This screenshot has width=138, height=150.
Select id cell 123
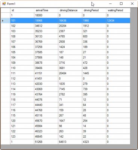coord(22,136)
